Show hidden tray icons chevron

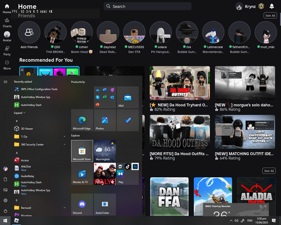(x=231, y=220)
